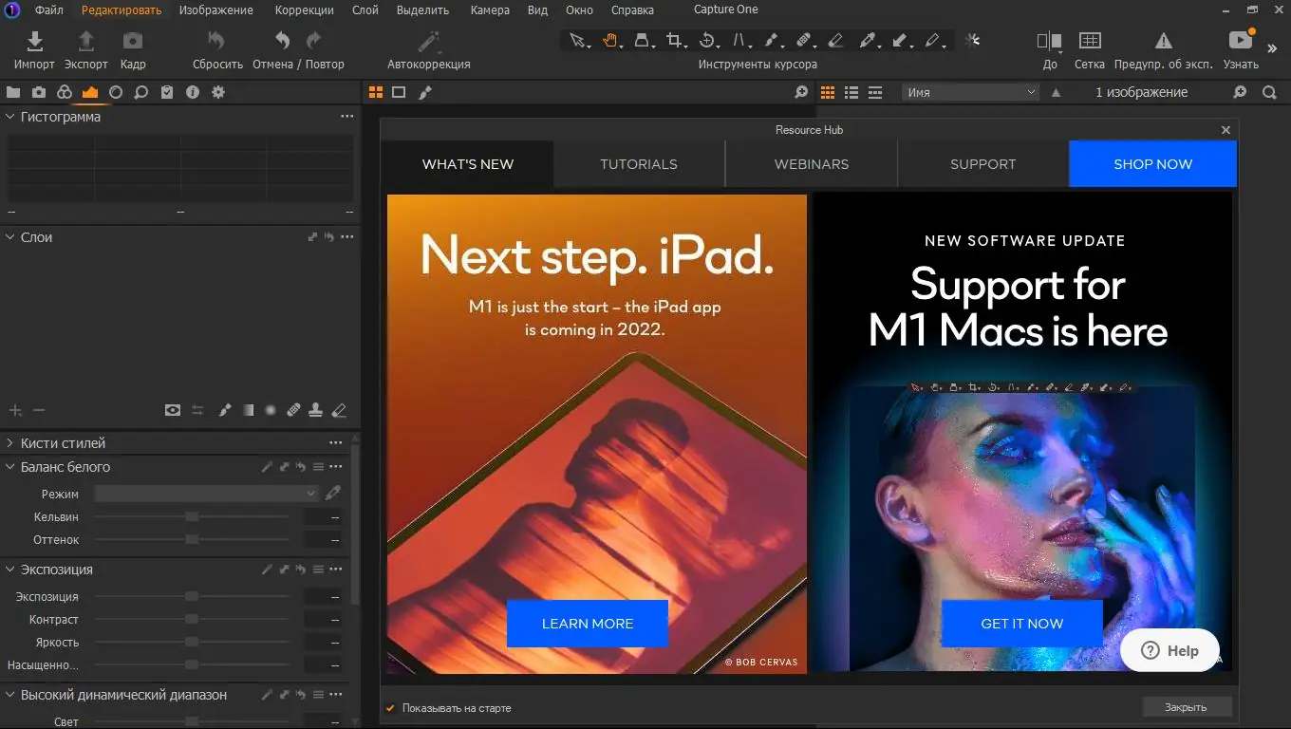Select the eraser cursor tool

tap(835, 41)
